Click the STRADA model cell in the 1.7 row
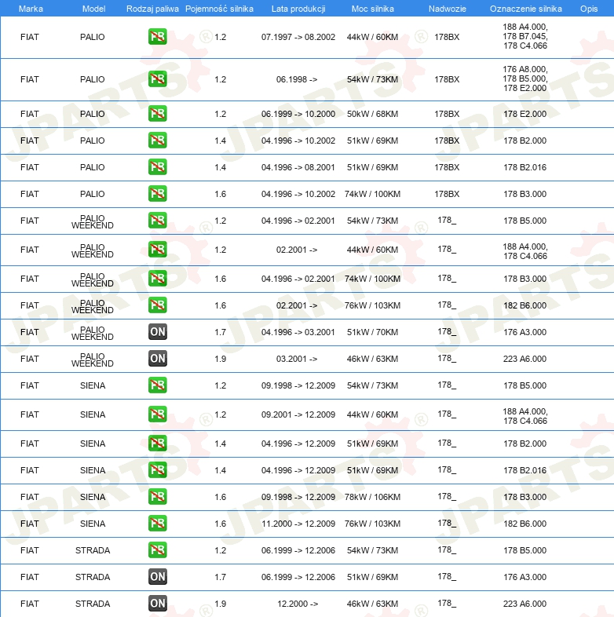614x617 pixels. click(93, 577)
